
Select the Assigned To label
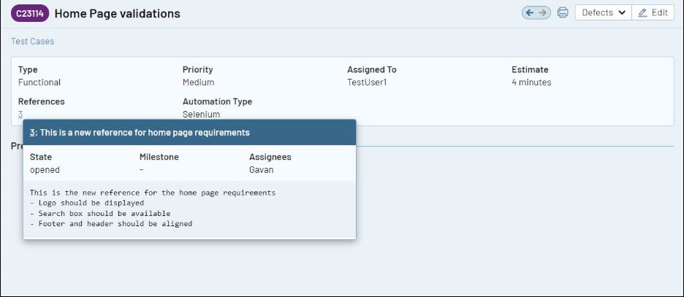click(372, 69)
